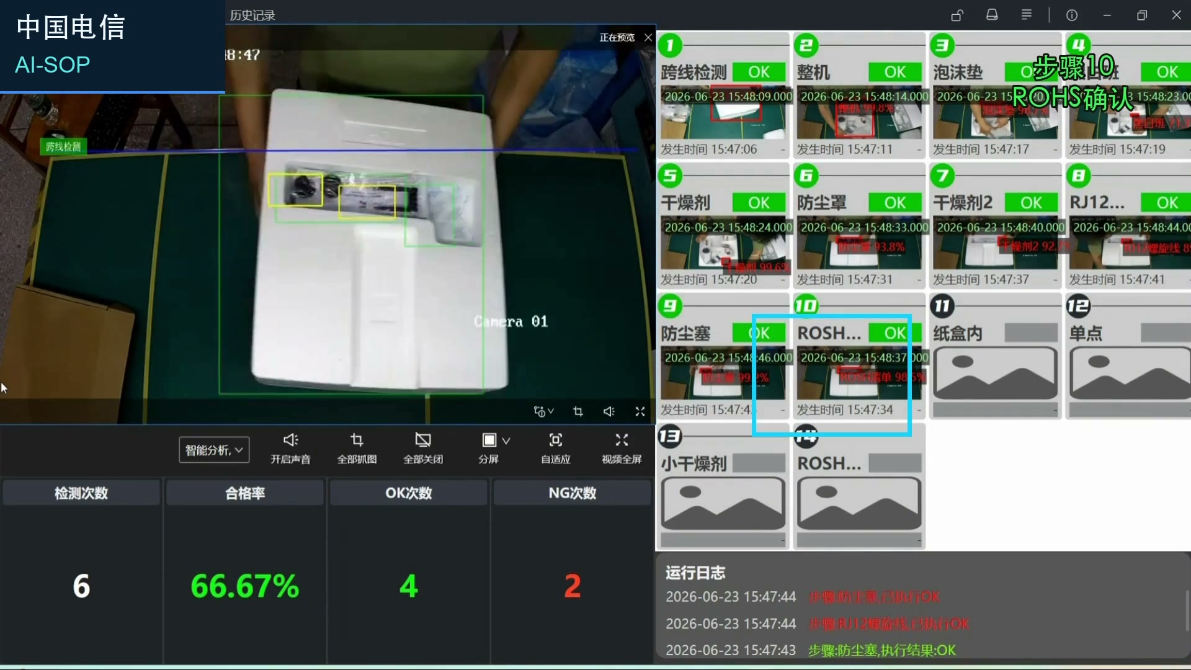Viewport: 1191px width, 670px height.
Task: Click 全部抓图 capture all button
Action: [x=357, y=449]
